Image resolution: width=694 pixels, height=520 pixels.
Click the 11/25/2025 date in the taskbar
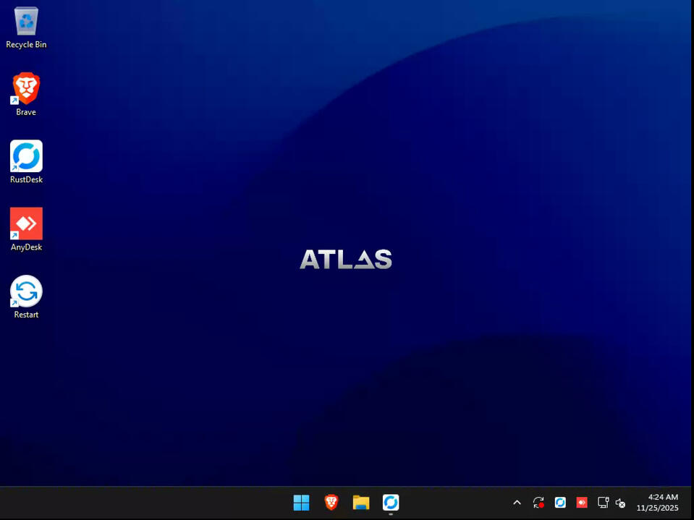[x=657, y=508]
